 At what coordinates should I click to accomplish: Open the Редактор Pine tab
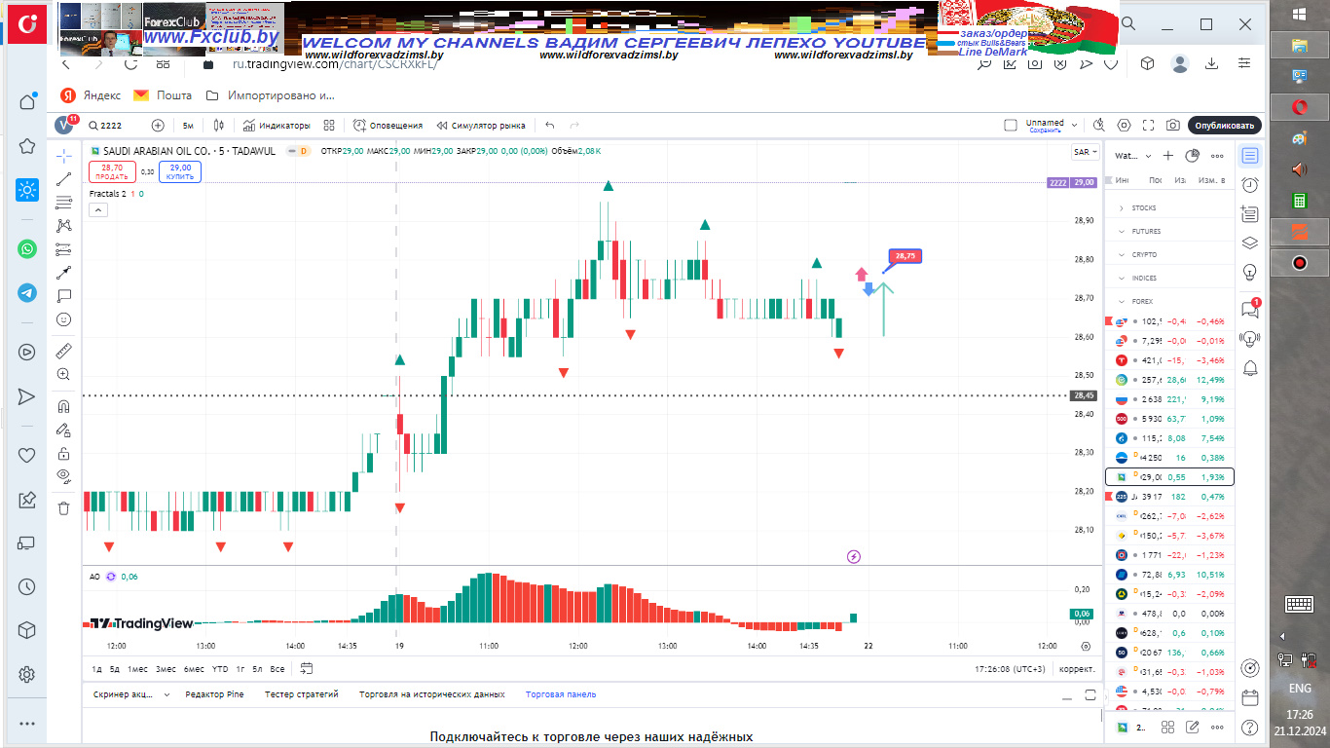[214, 694]
